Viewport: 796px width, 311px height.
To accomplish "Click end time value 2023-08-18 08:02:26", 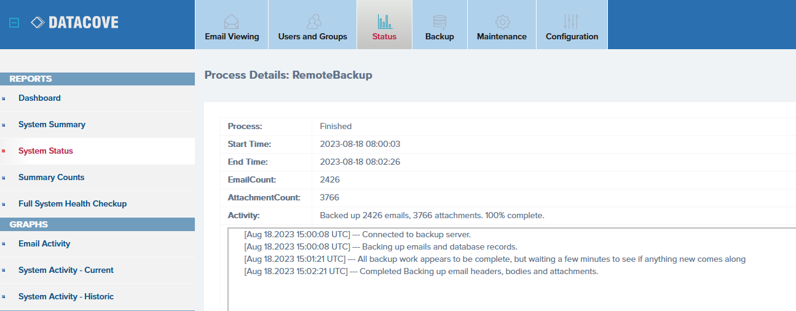I will pos(360,162).
